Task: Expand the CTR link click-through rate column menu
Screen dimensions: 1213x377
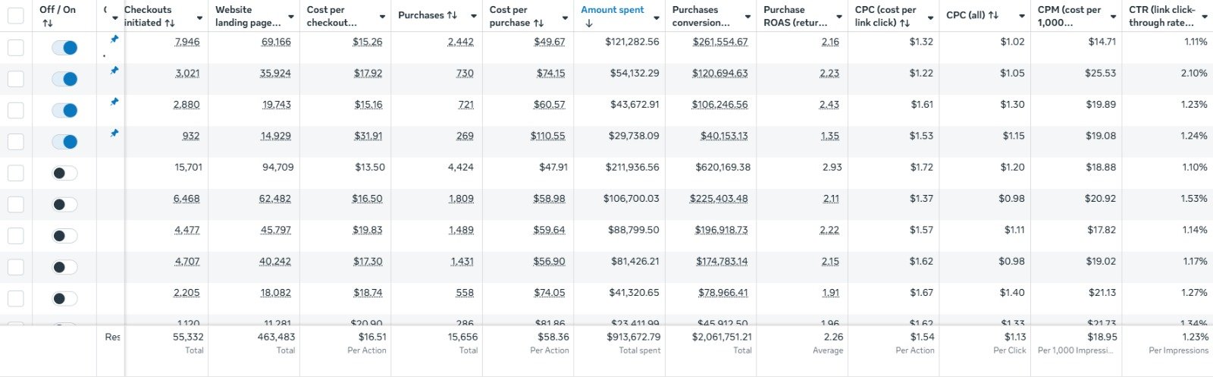Action: coord(1205,17)
